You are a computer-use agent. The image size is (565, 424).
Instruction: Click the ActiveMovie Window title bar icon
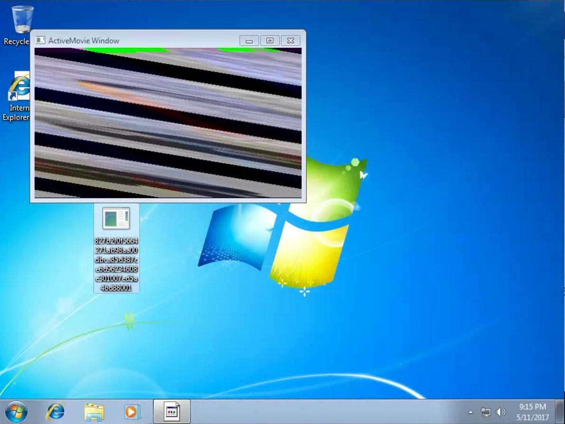[x=41, y=41]
